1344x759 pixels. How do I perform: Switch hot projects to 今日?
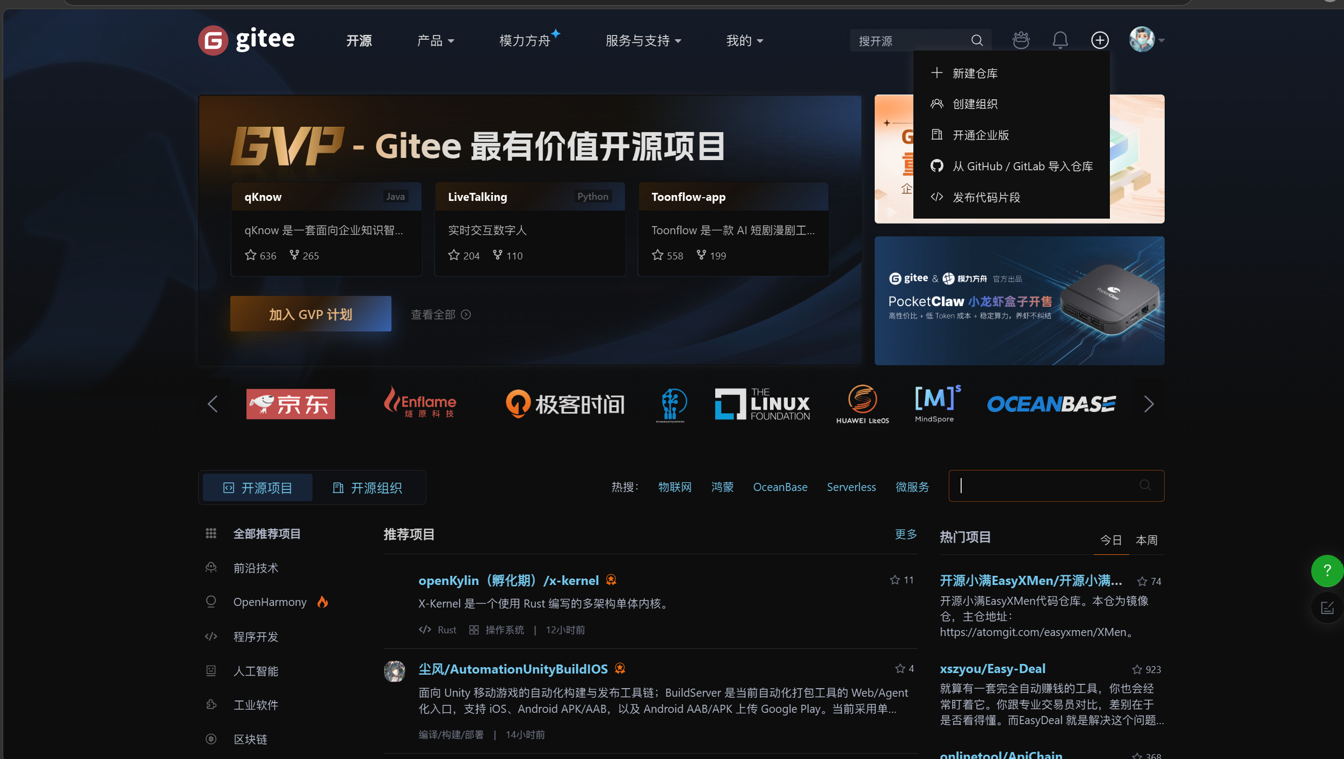coord(1111,540)
